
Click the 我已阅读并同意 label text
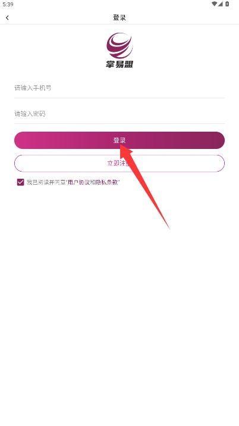46,182
